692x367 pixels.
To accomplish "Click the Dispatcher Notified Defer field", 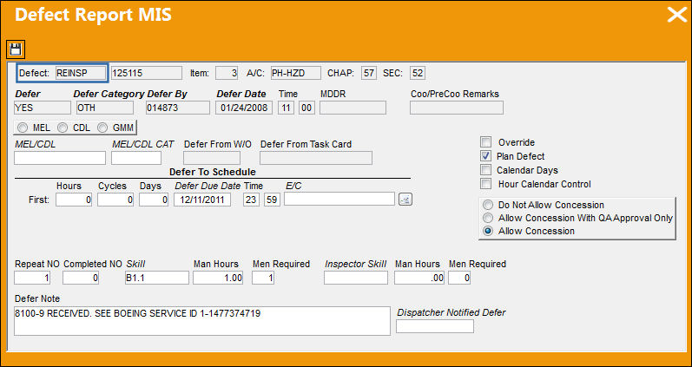I will [x=435, y=326].
